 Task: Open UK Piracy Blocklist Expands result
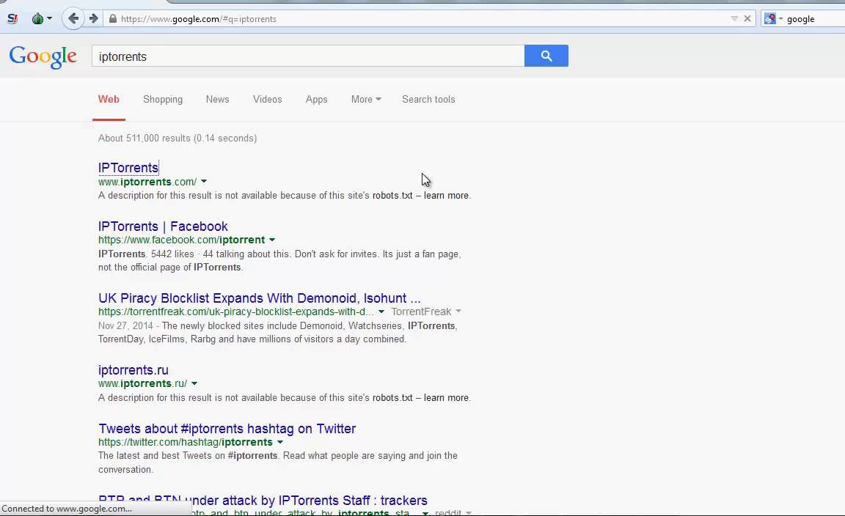(x=259, y=298)
